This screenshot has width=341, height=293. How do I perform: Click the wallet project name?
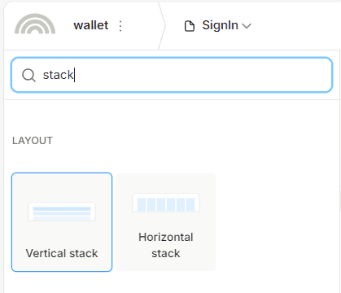(91, 25)
